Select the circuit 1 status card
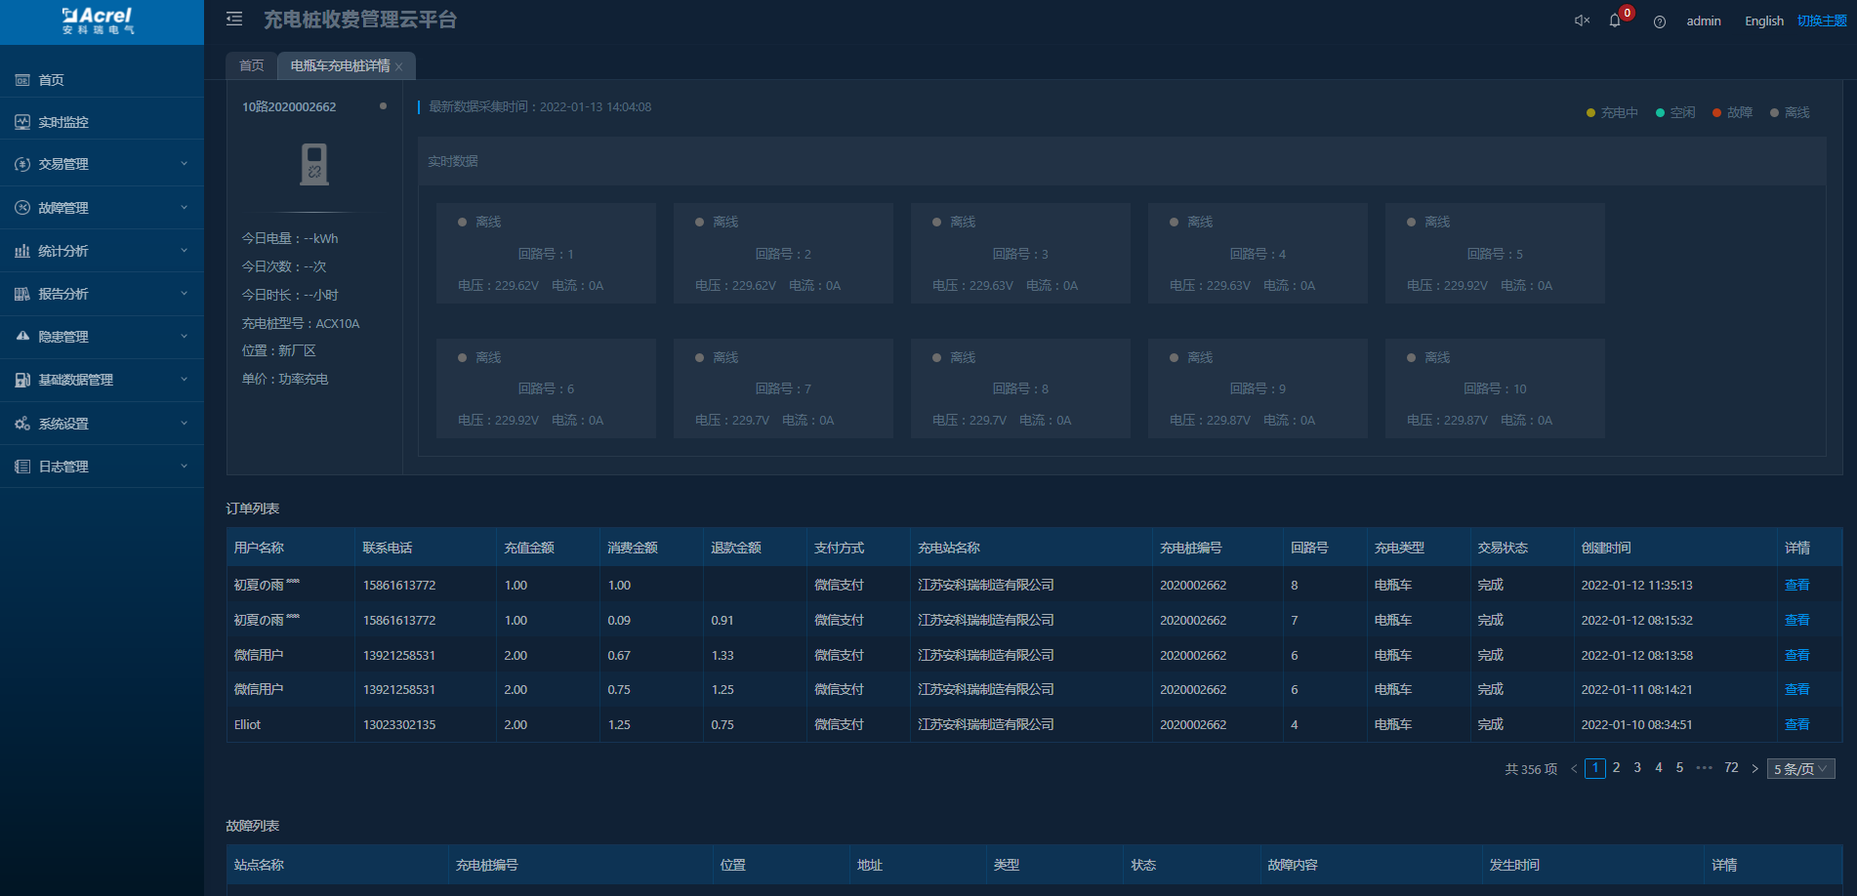 [546, 253]
